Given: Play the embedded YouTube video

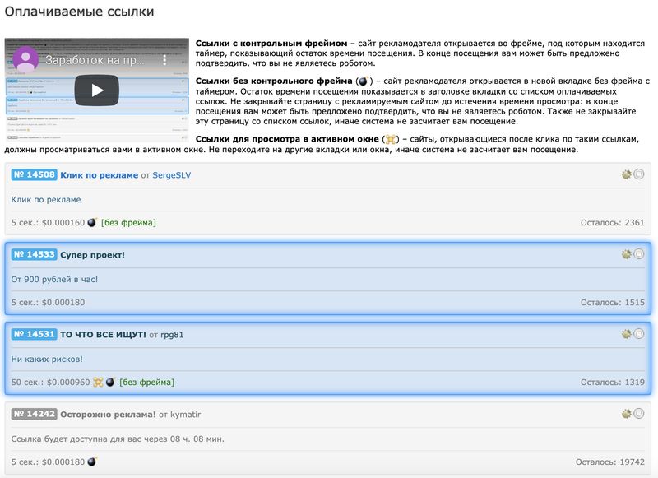Looking at the screenshot, I should [97, 90].
